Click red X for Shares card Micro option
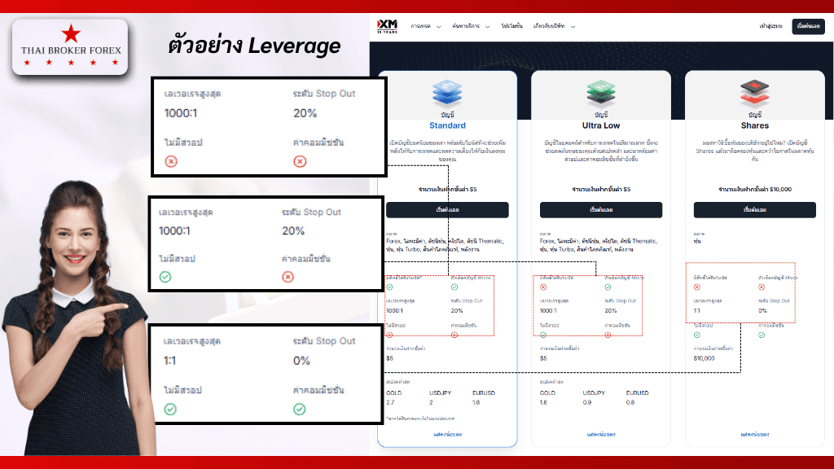834x469 pixels. (x=762, y=287)
